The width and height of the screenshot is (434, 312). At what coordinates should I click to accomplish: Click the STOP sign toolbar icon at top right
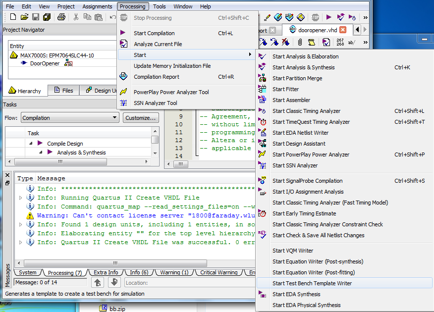coord(315,17)
